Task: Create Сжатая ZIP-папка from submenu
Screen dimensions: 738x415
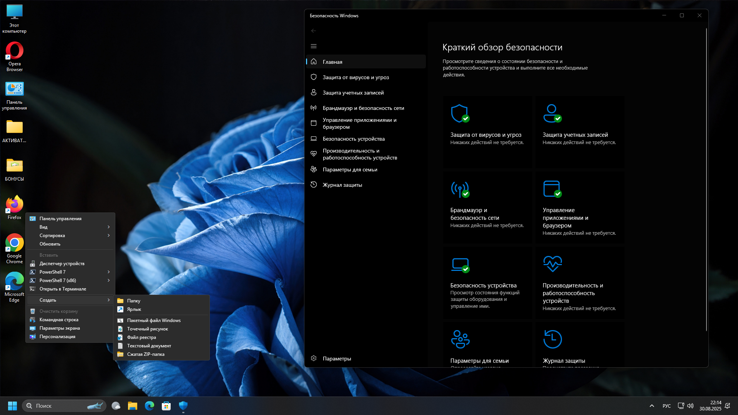Action: tap(161, 354)
